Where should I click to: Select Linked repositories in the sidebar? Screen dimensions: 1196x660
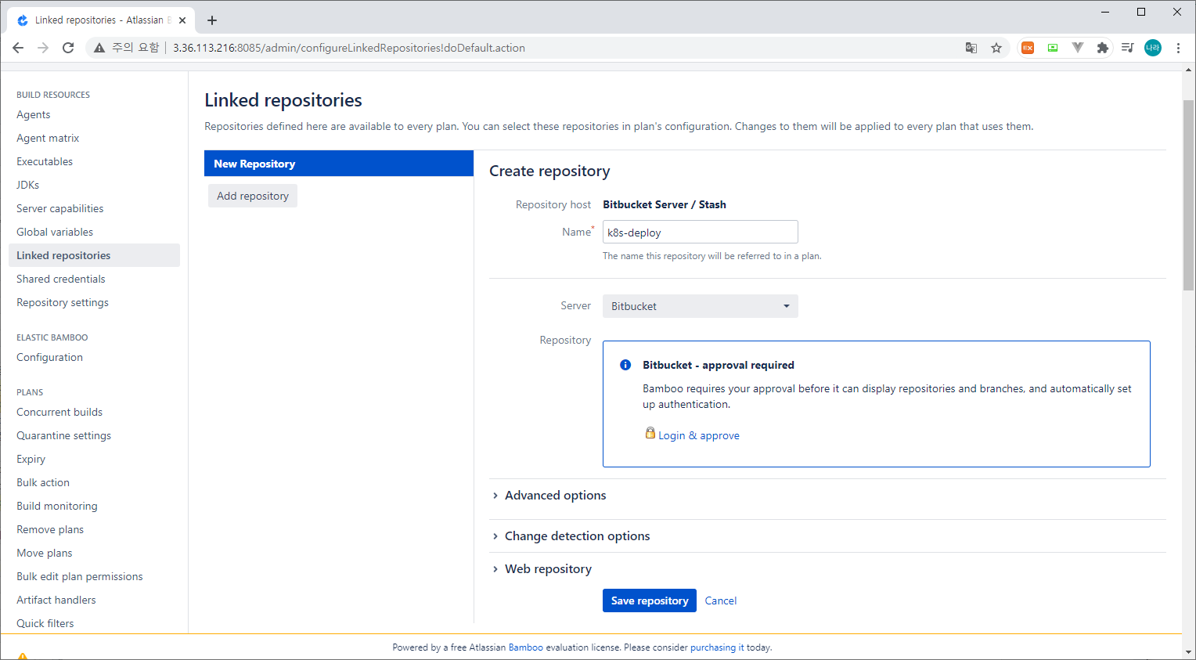(x=94, y=255)
